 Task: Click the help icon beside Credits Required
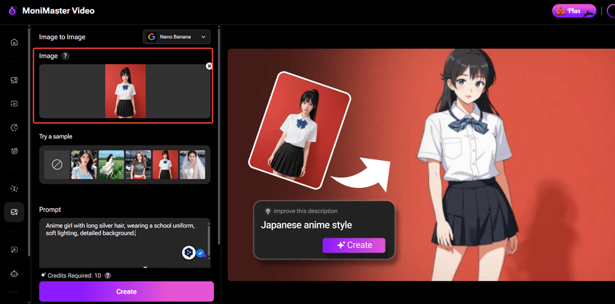[x=108, y=276]
